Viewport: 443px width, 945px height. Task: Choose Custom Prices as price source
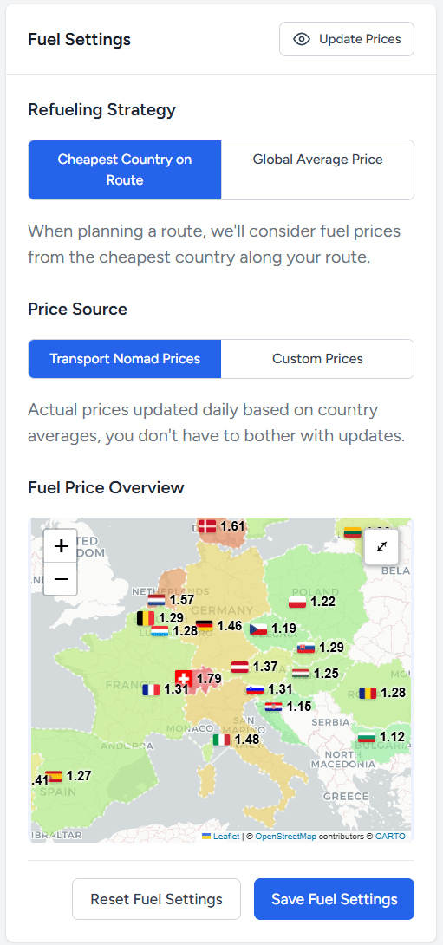[x=317, y=359]
